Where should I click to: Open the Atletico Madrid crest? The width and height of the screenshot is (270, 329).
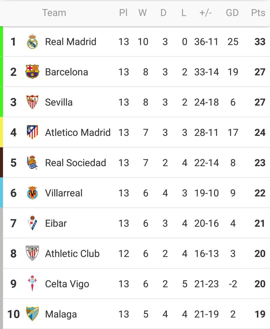(32, 132)
